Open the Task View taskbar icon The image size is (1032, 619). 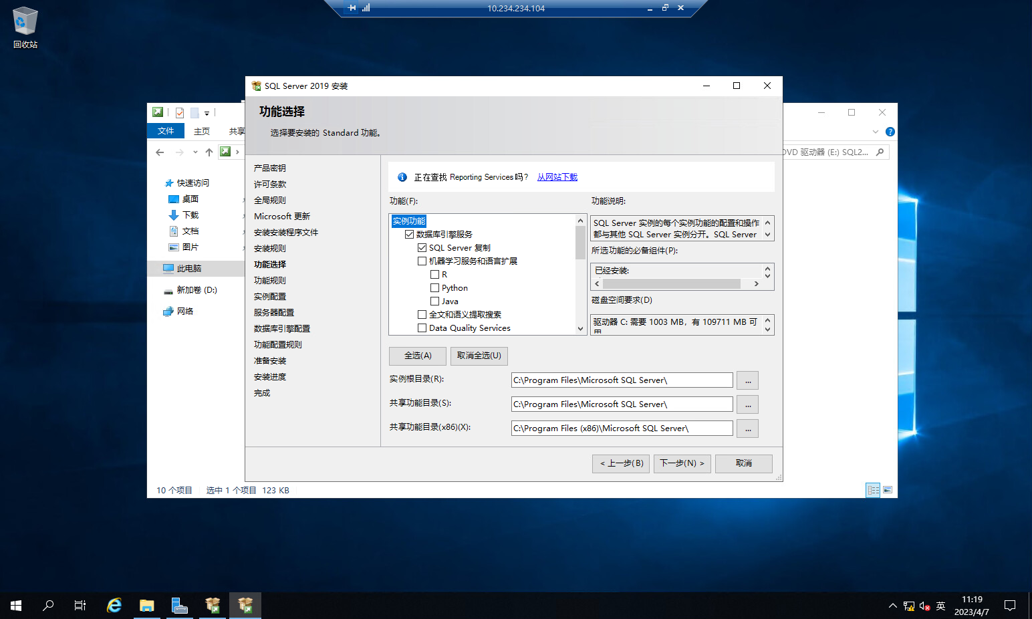[x=80, y=606]
